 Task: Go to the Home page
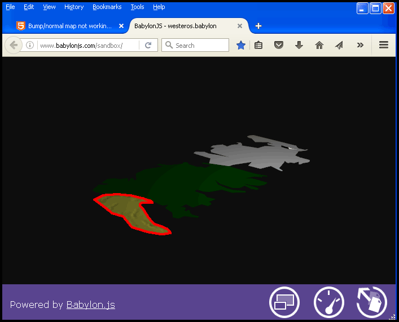[319, 45]
